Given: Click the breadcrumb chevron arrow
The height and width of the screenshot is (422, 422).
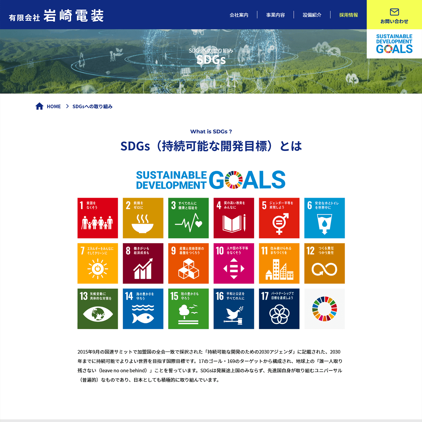Looking at the screenshot, I should point(67,106).
